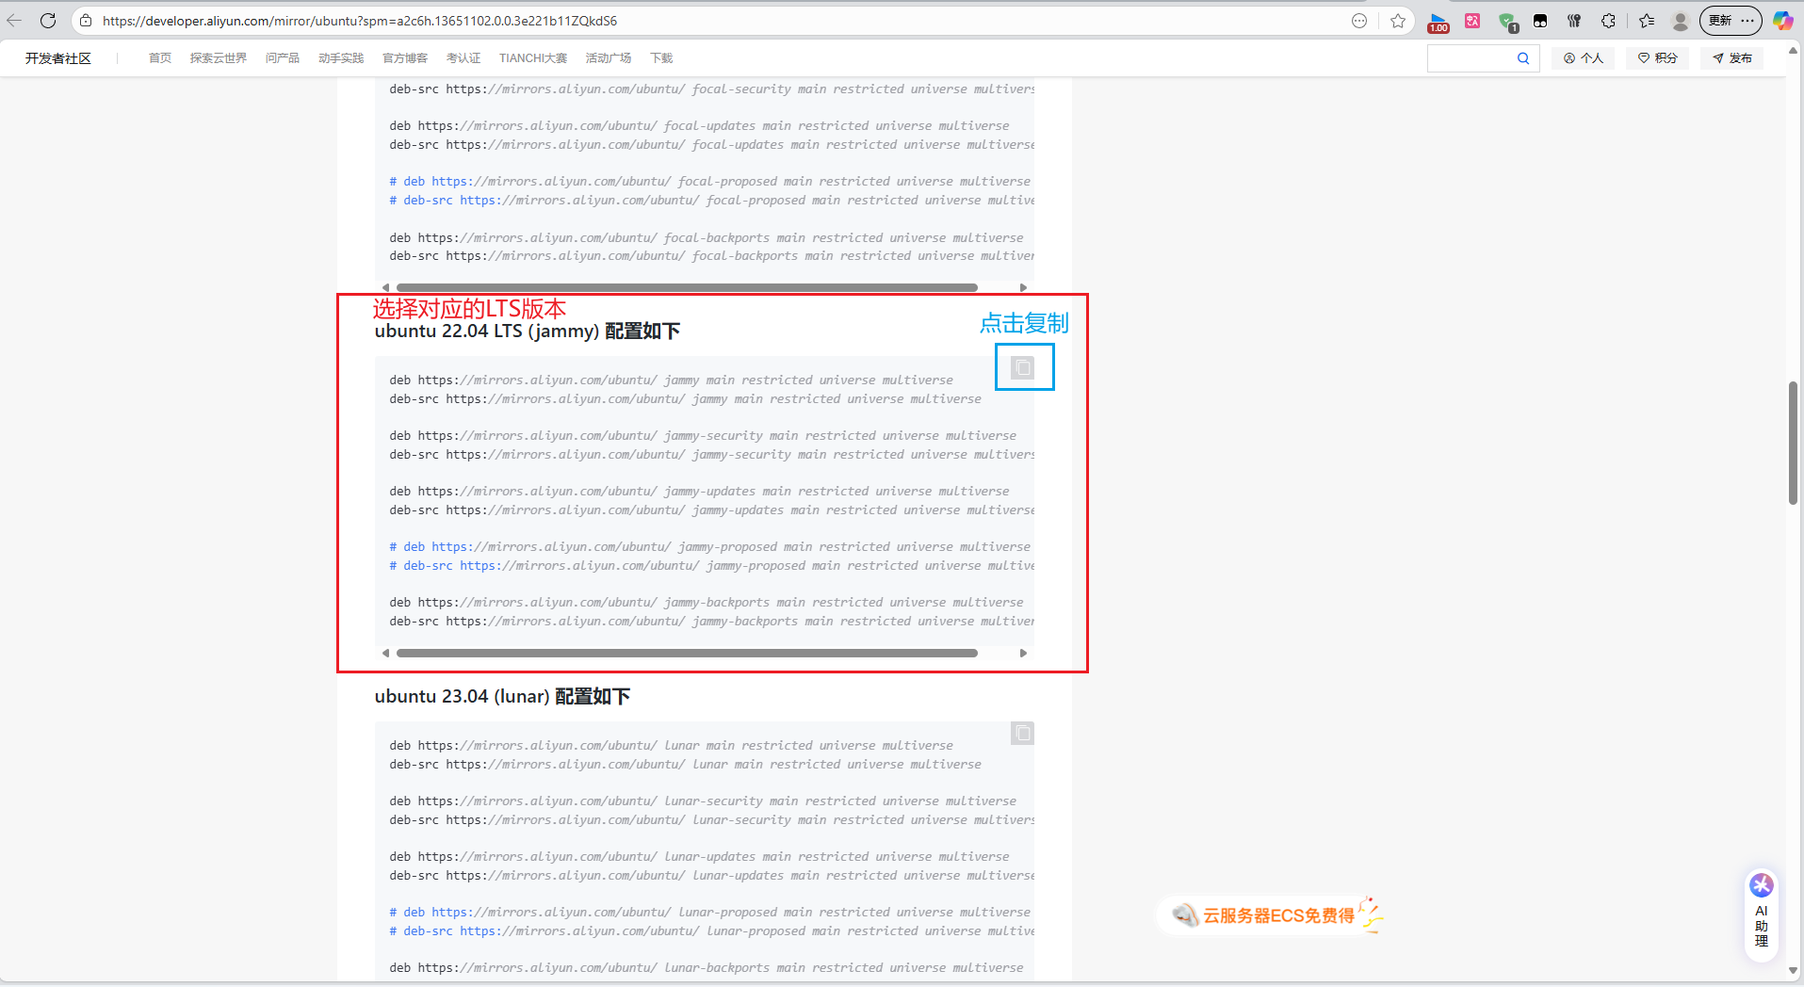Open the address bar more-options circle icon
Viewport: 1804px width, 987px height.
pyautogui.click(x=1359, y=21)
